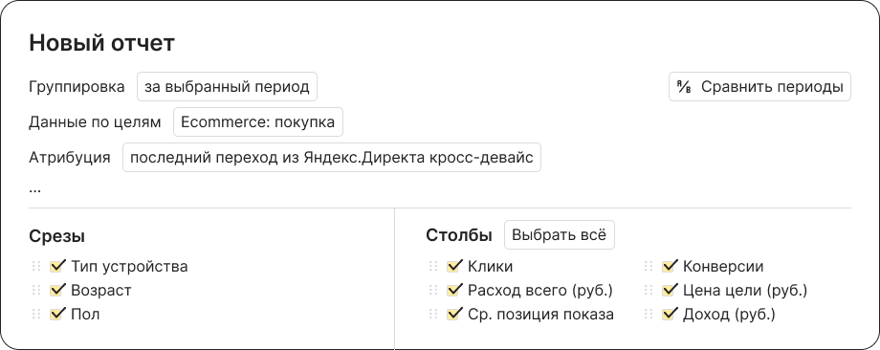Expand the hidden settings via the ellipsis
The width and height of the screenshot is (880, 350).
[34, 189]
